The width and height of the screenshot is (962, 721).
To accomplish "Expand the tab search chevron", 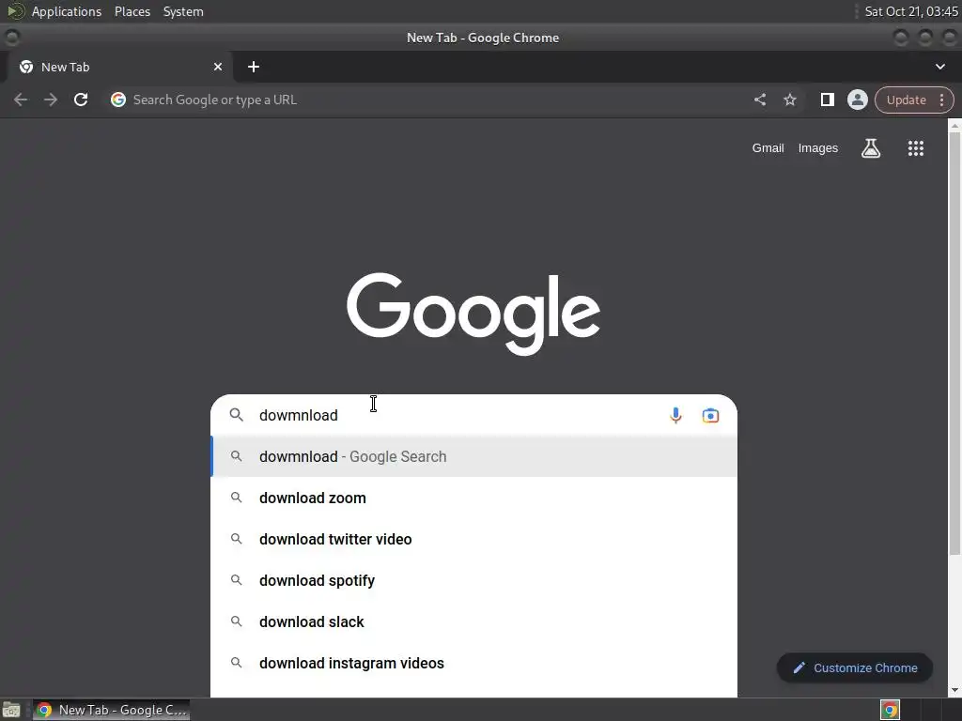I will tap(939, 67).
